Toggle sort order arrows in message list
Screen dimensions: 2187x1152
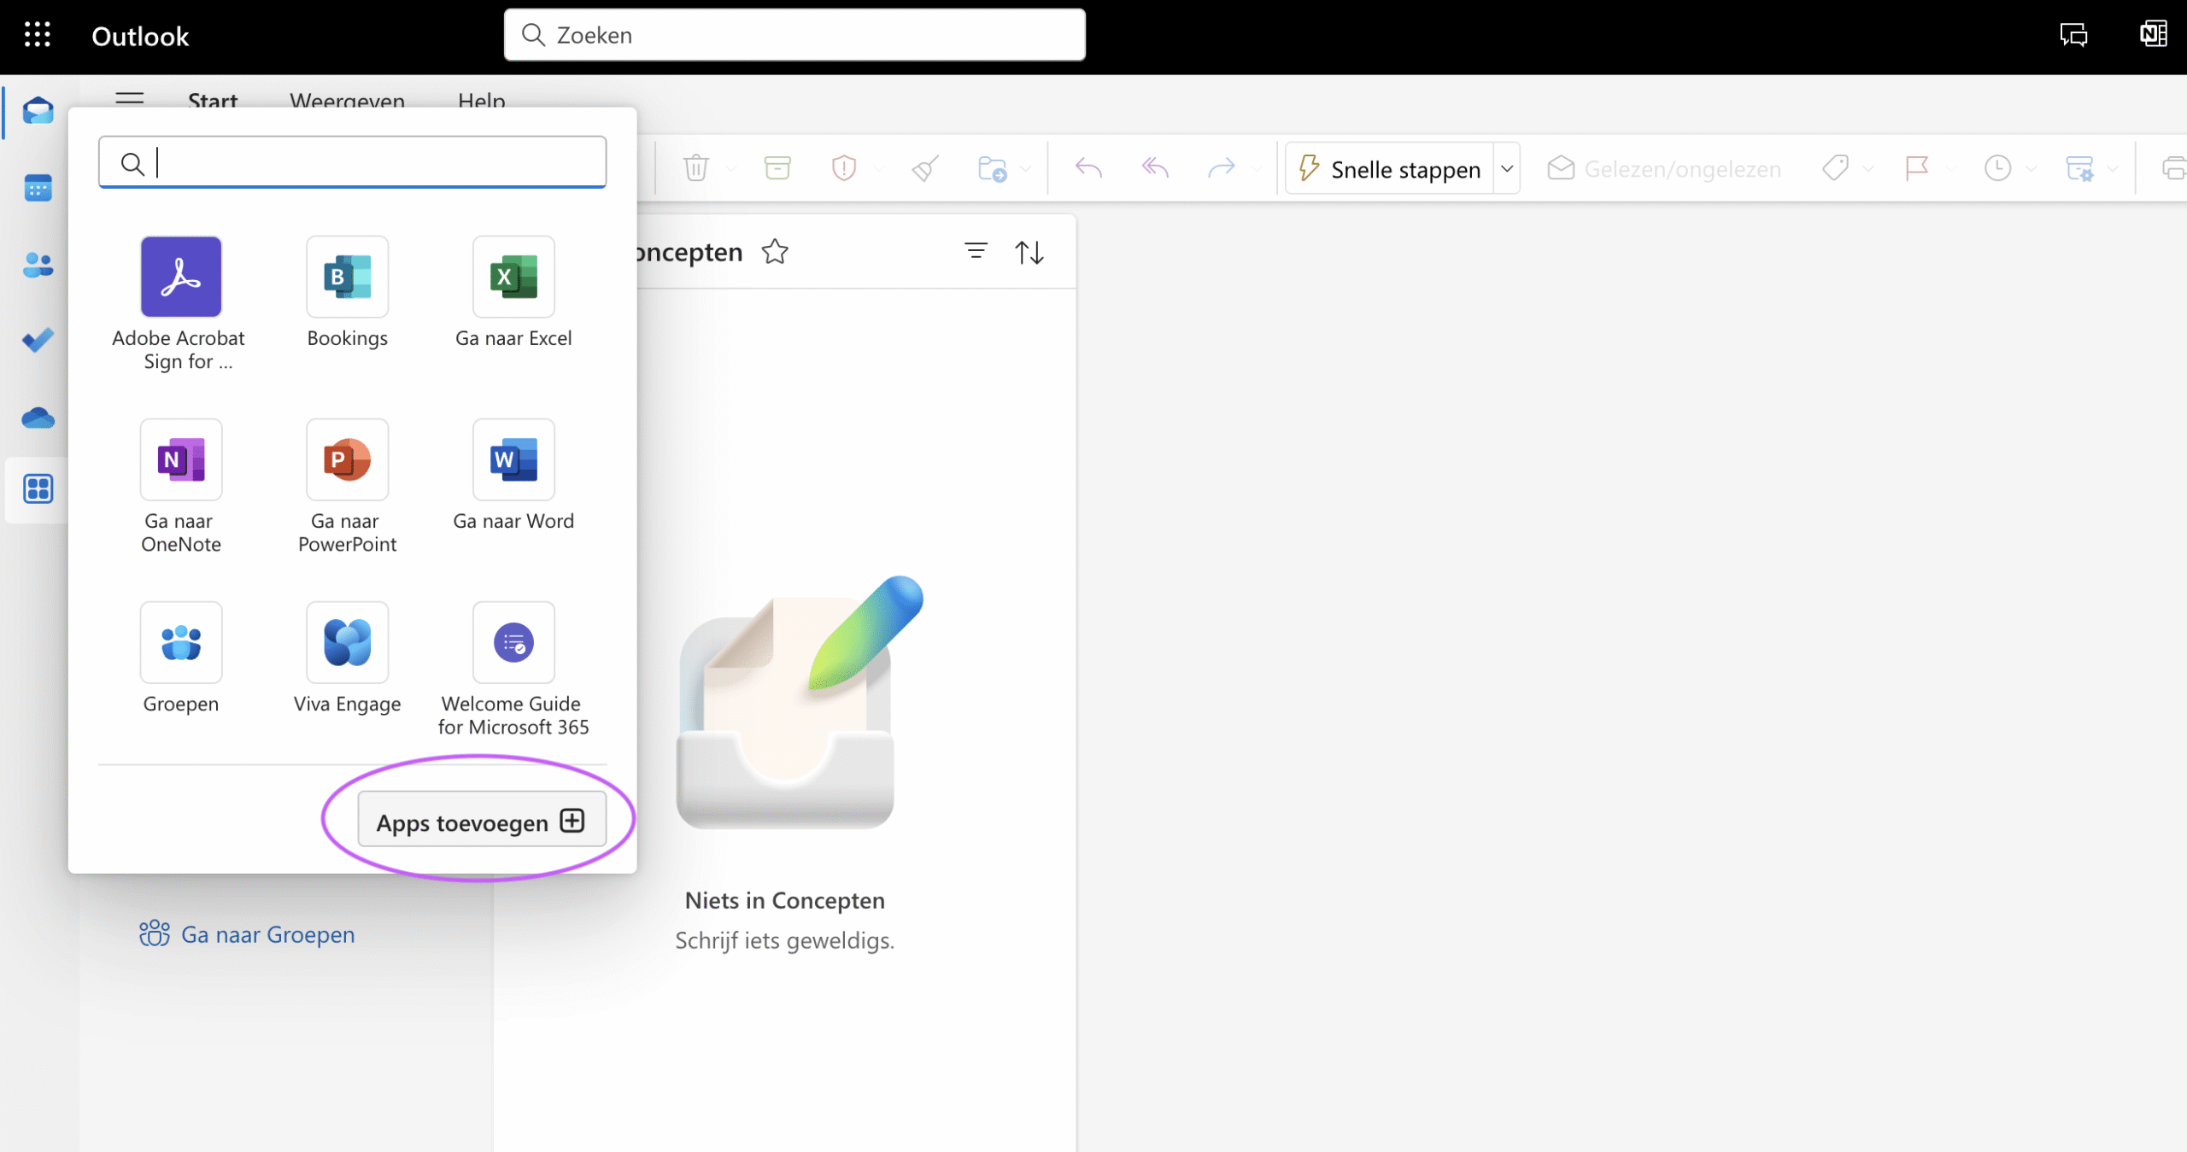(x=1029, y=253)
